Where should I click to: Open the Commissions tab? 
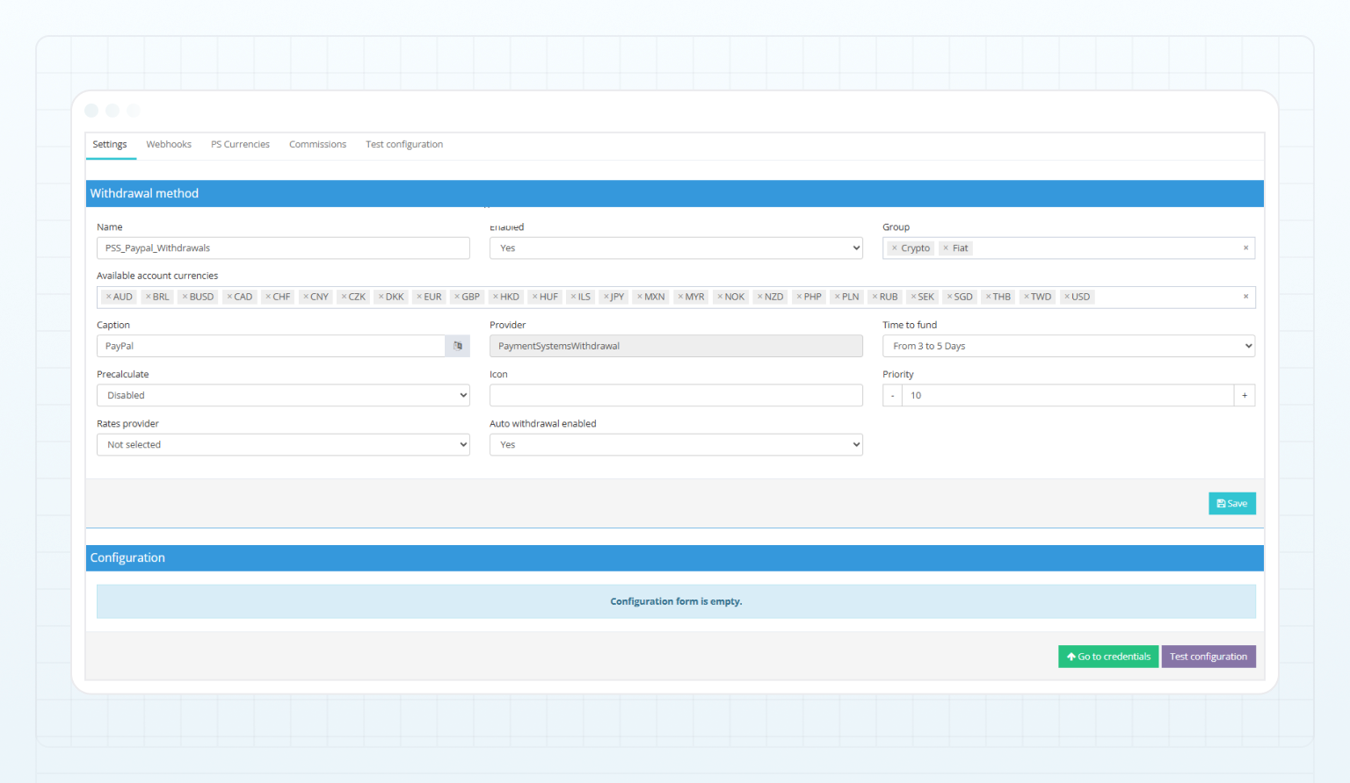tap(317, 145)
